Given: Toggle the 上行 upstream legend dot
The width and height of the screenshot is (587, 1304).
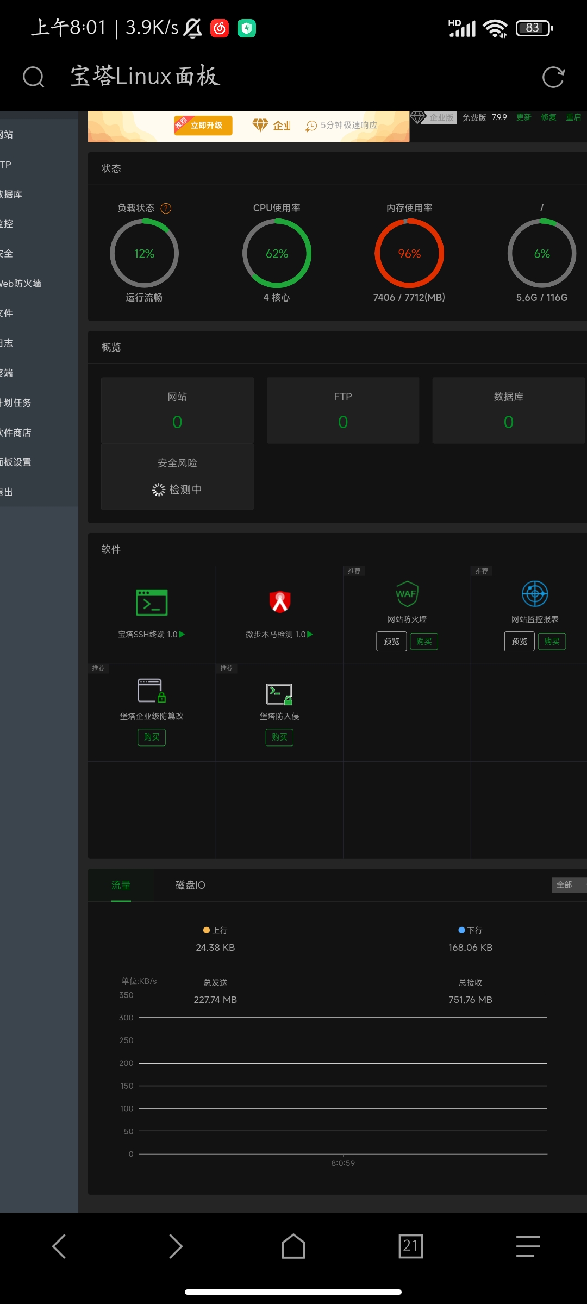Looking at the screenshot, I should (207, 930).
